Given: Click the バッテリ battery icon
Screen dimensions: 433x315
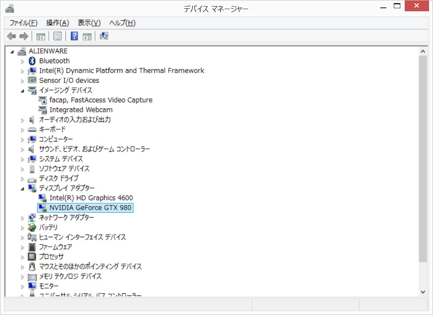Looking at the screenshot, I should click(x=32, y=228).
